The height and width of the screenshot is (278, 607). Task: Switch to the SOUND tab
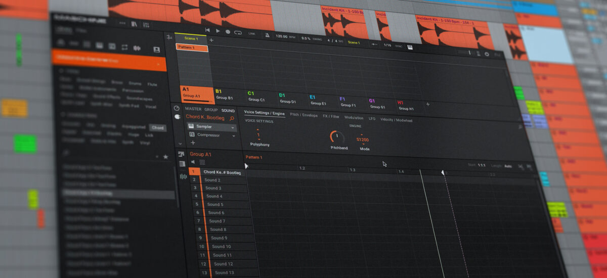click(228, 110)
